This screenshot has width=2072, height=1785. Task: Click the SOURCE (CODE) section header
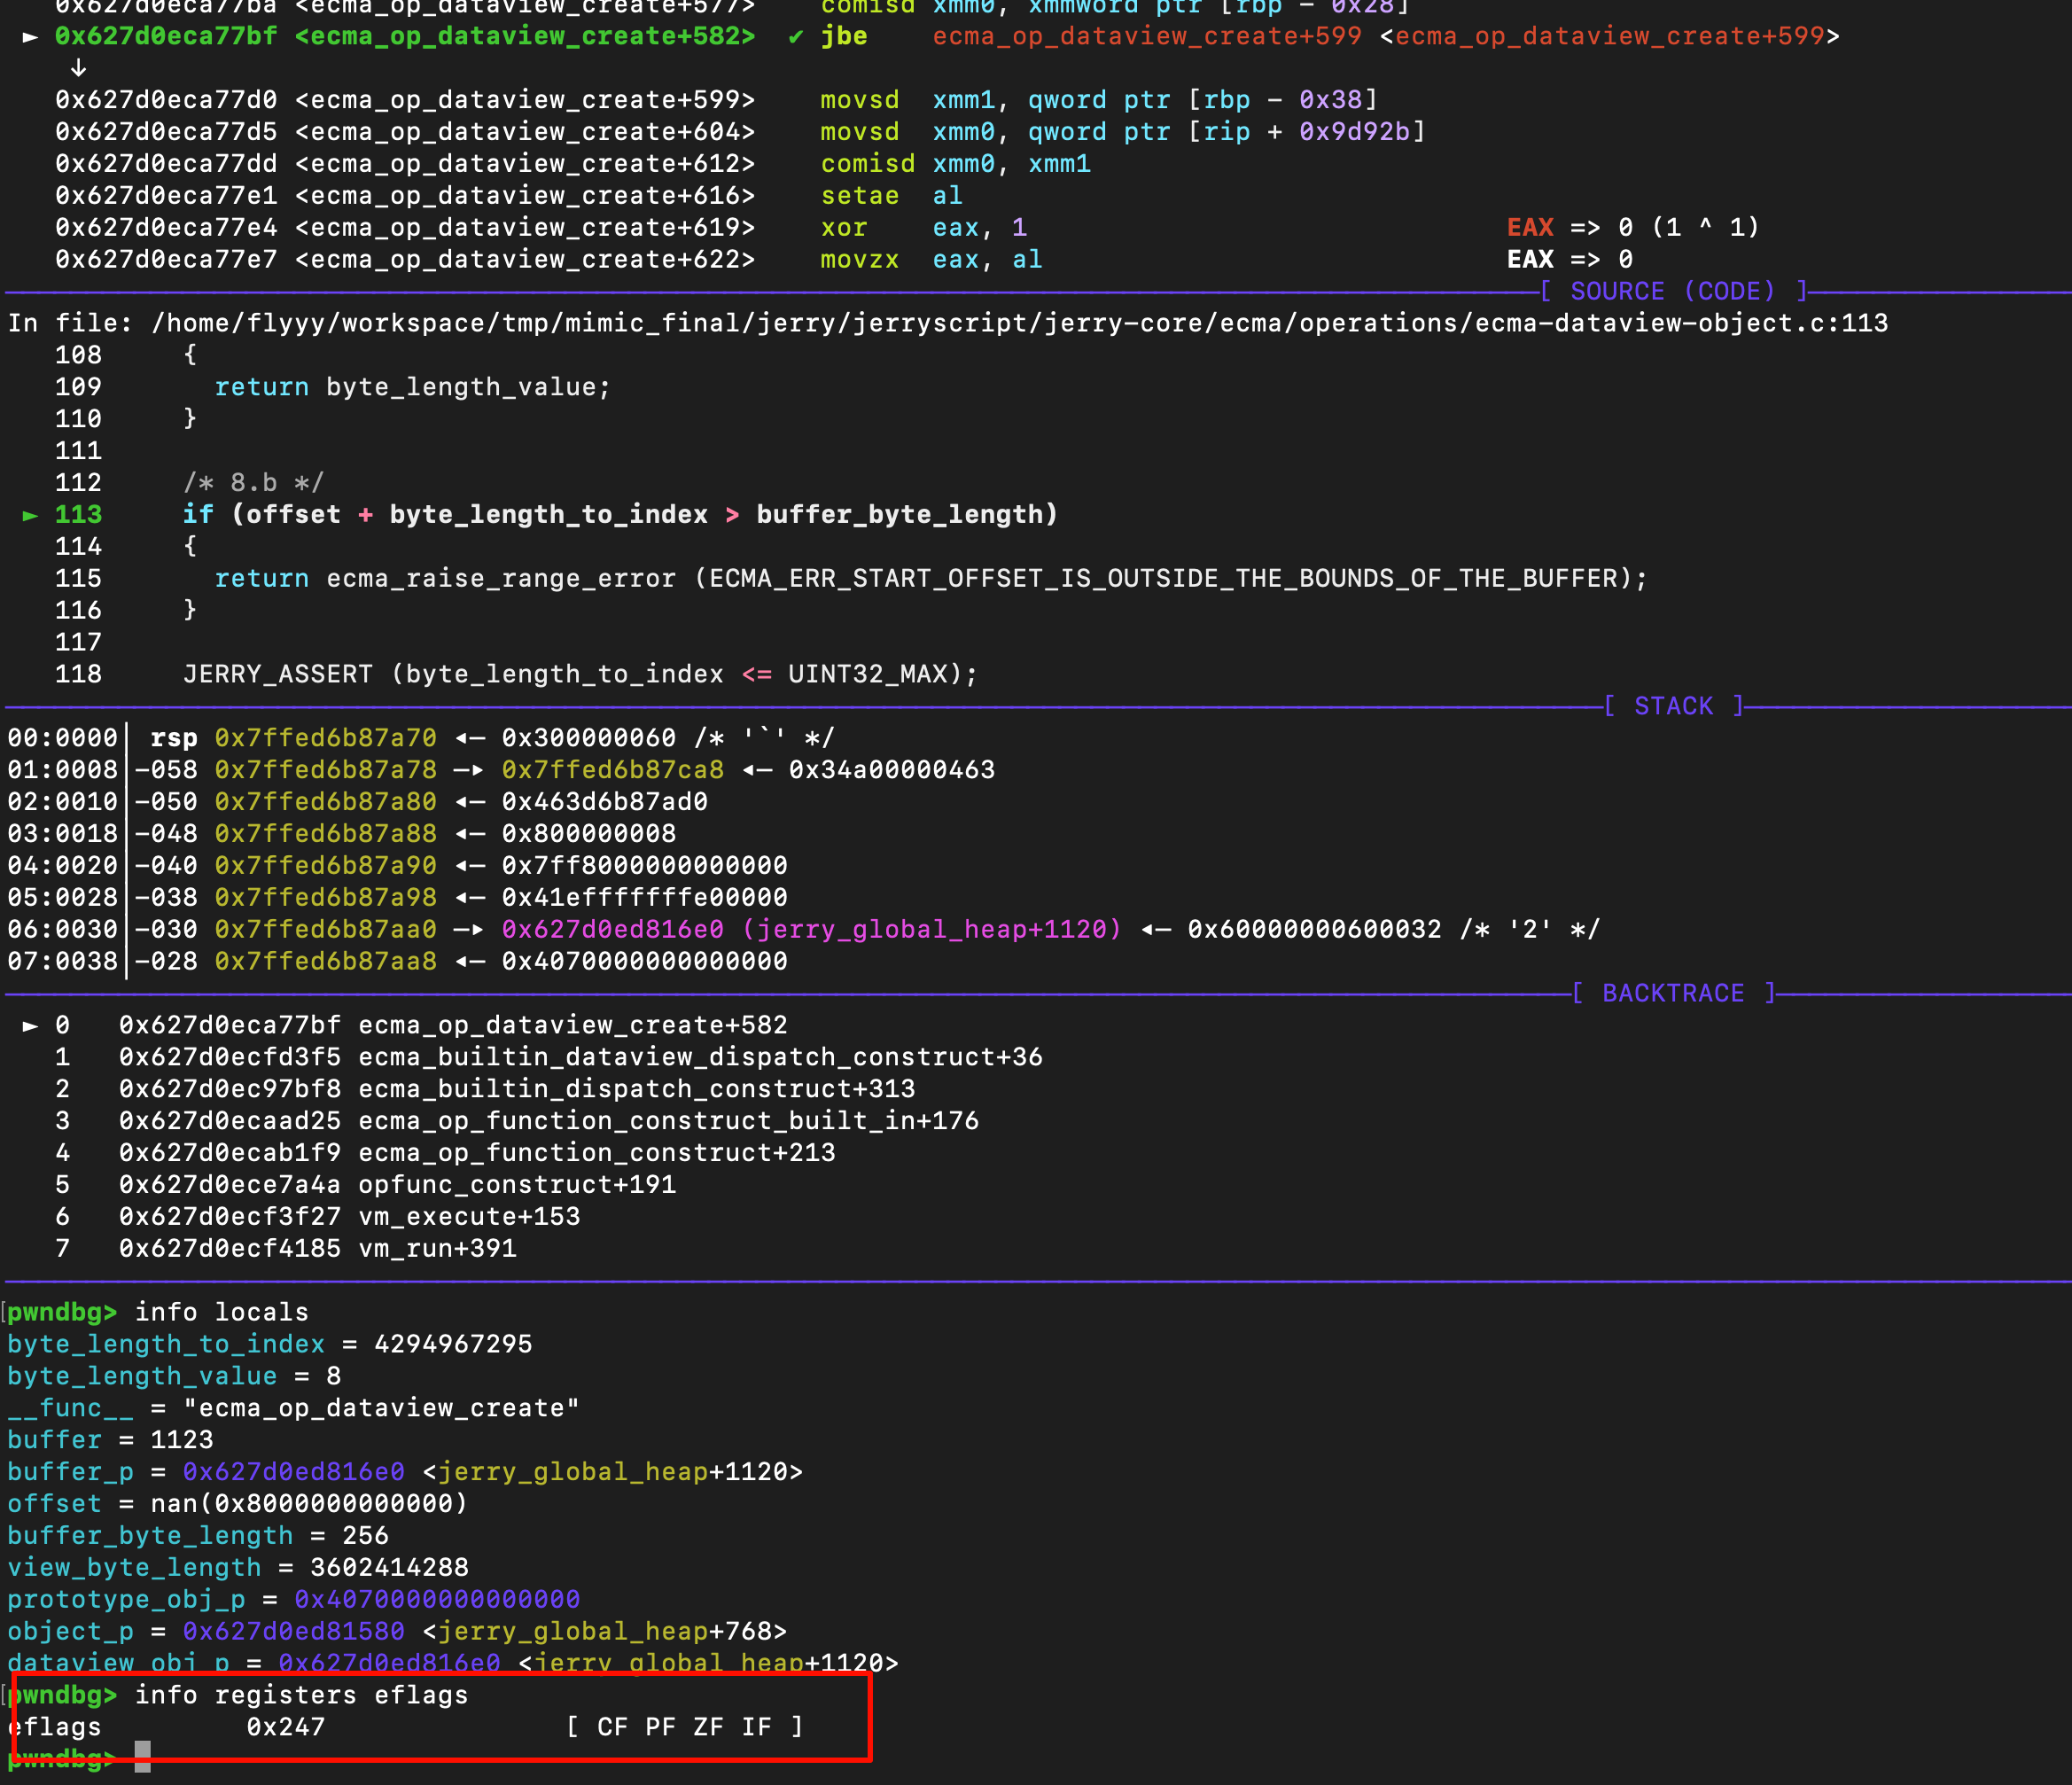(x=1673, y=291)
